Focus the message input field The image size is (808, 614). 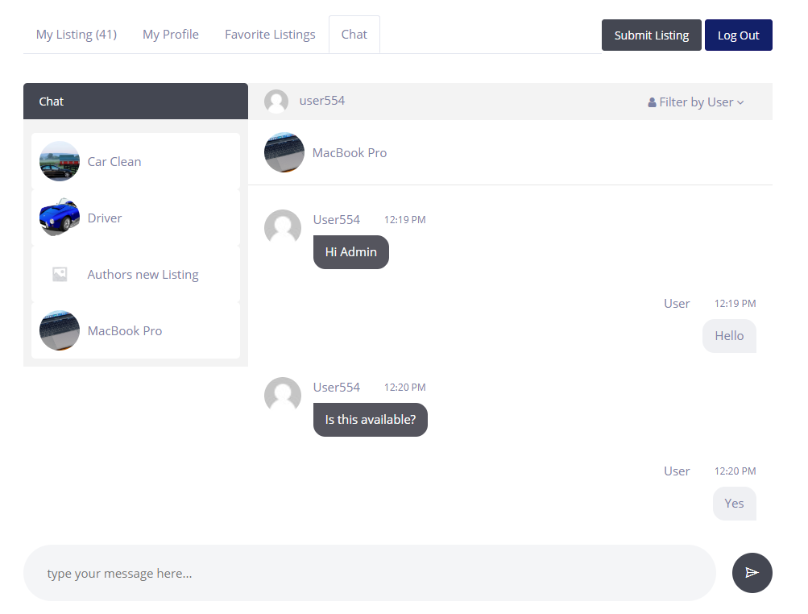click(x=369, y=573)
